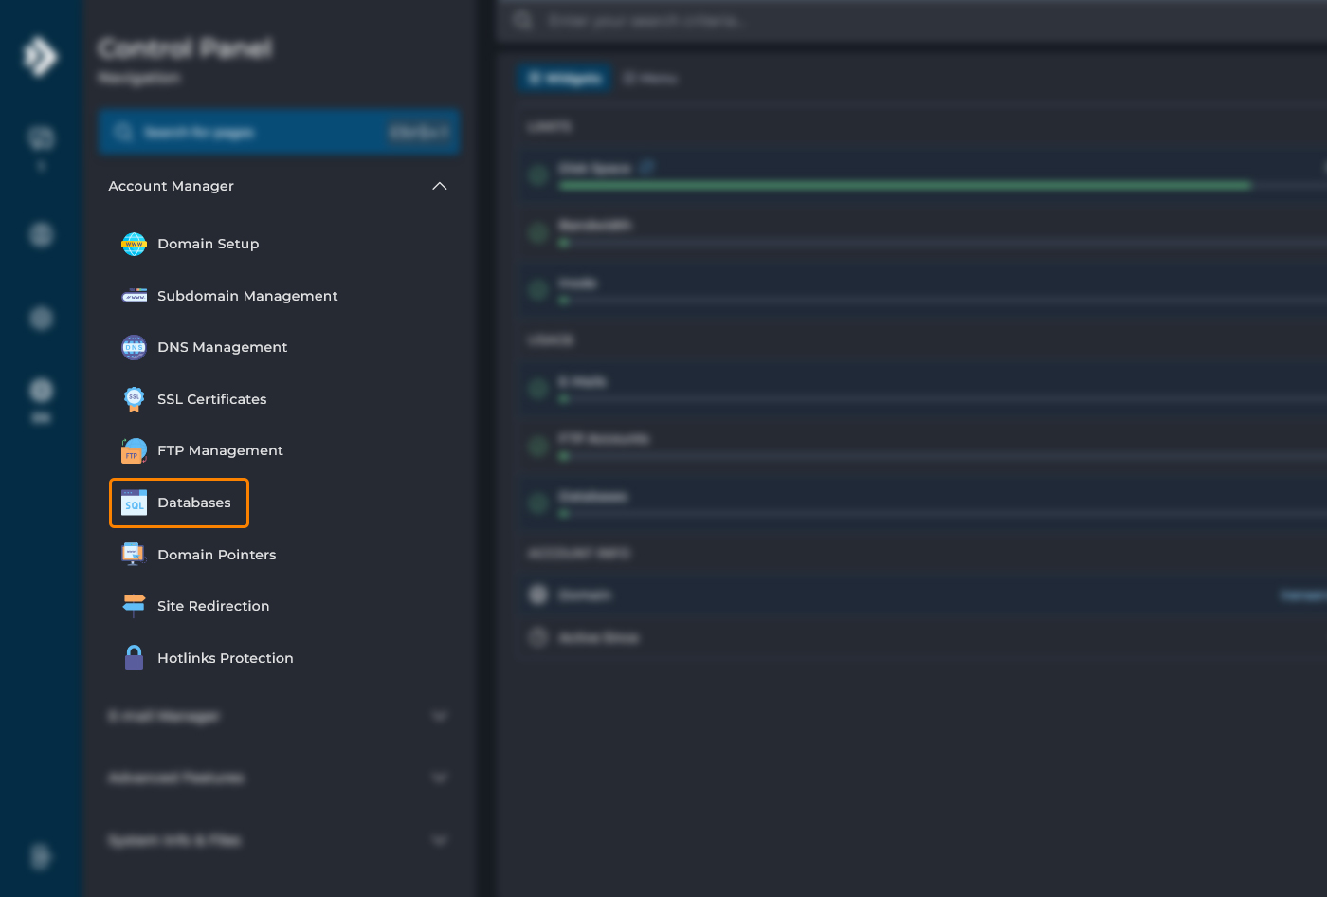Screen dimensions: 1327x897
Task: Click the Subdomain Management icon
Action: tap(134, 296)
